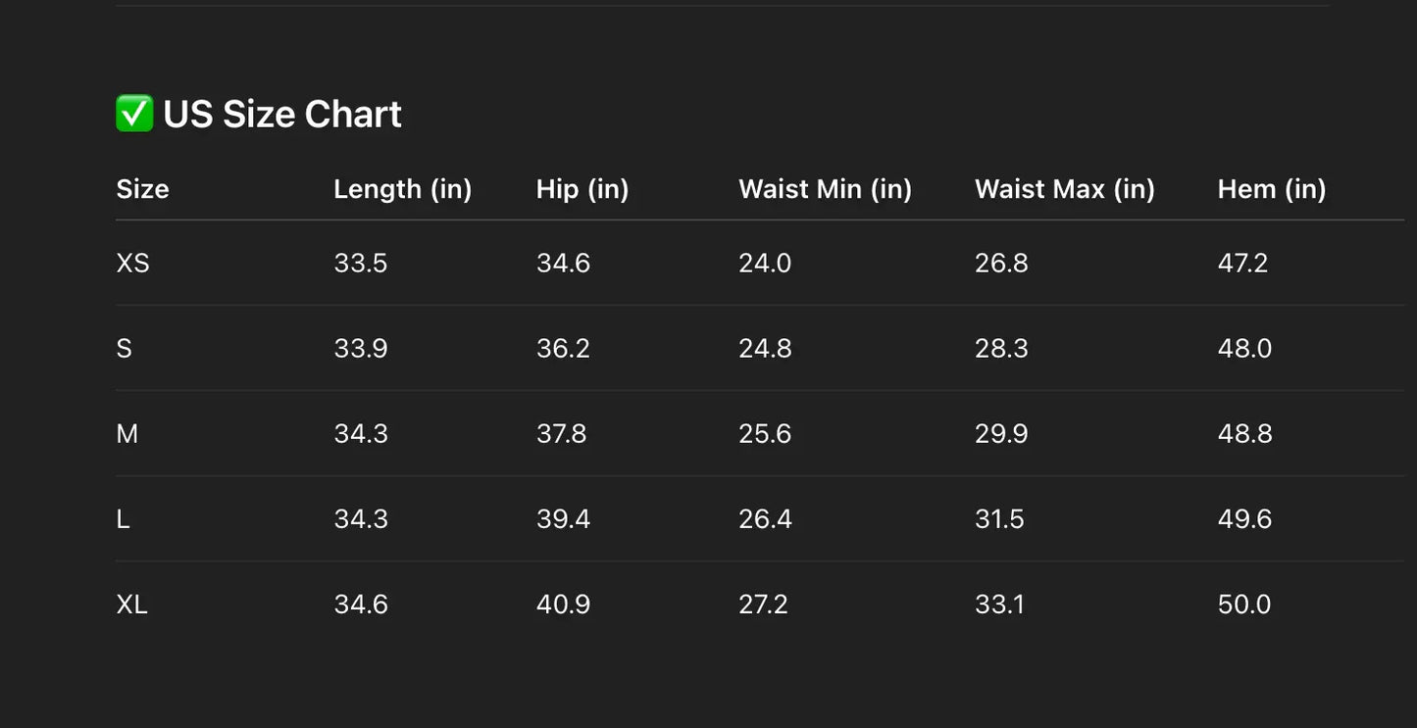Select the Size column header
The image size is (1417, 728).
(x=142, y=189)
